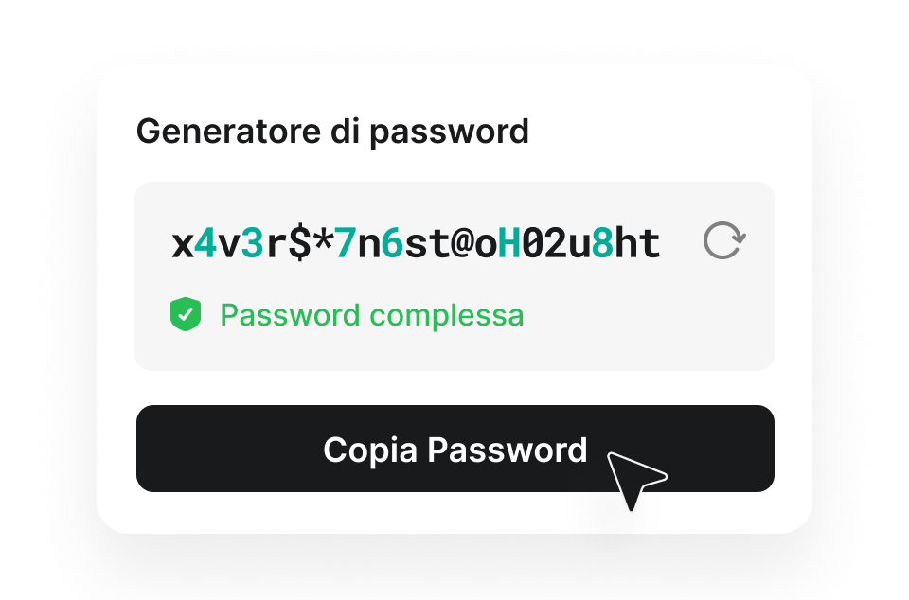909x600 pixels.
Task: Click the Copia Password button
Action: pos(455,449)
